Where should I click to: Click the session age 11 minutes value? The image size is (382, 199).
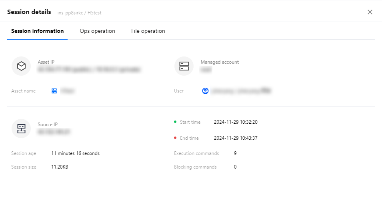(75, 153)
